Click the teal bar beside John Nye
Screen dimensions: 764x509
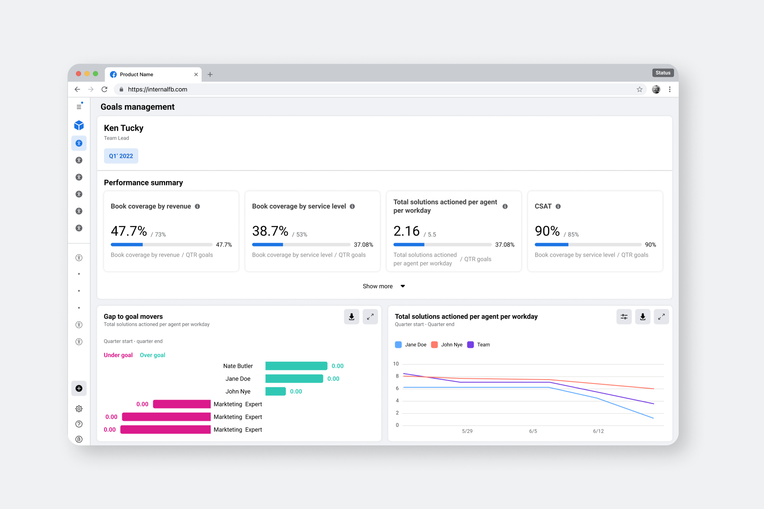275,392
